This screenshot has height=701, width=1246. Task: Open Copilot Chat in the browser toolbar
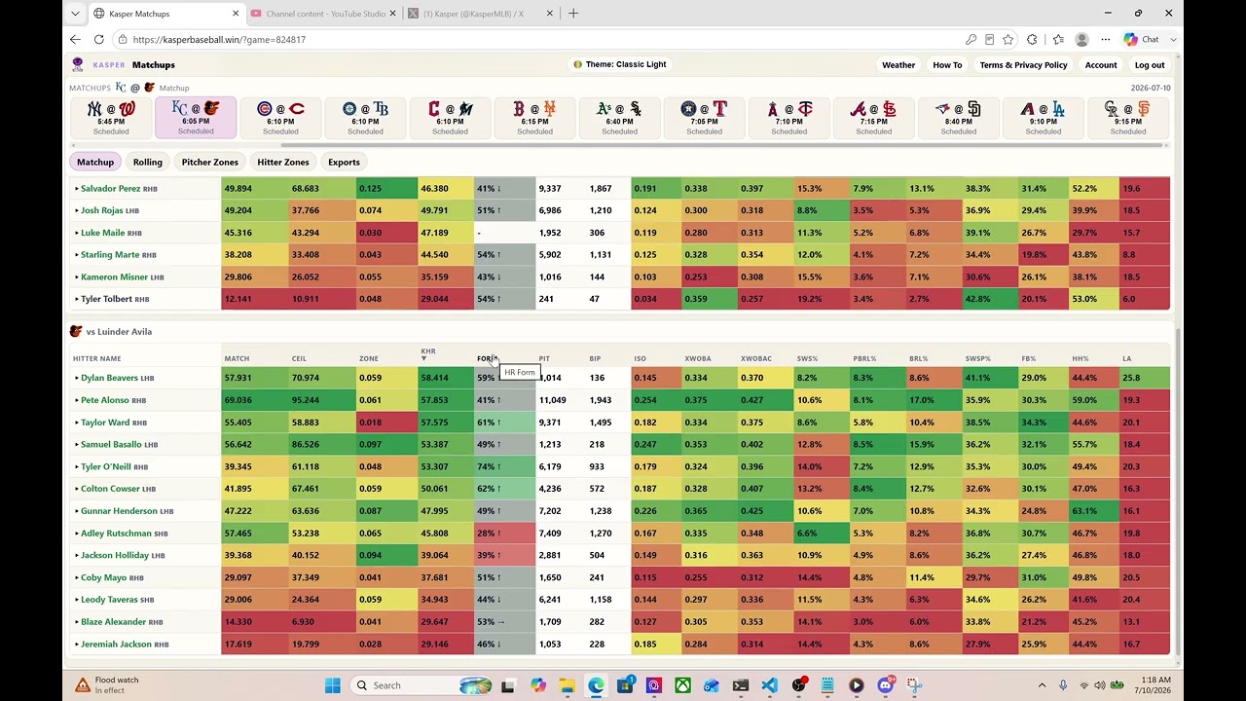click(x=1142, y=39)
